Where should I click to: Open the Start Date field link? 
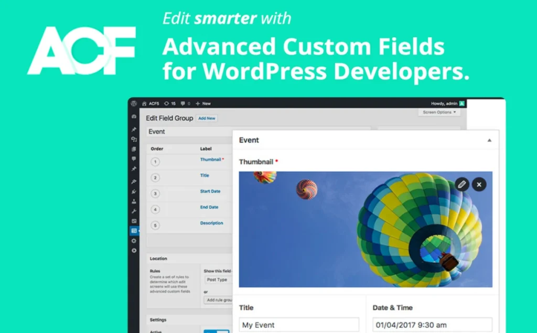point(210,191)
